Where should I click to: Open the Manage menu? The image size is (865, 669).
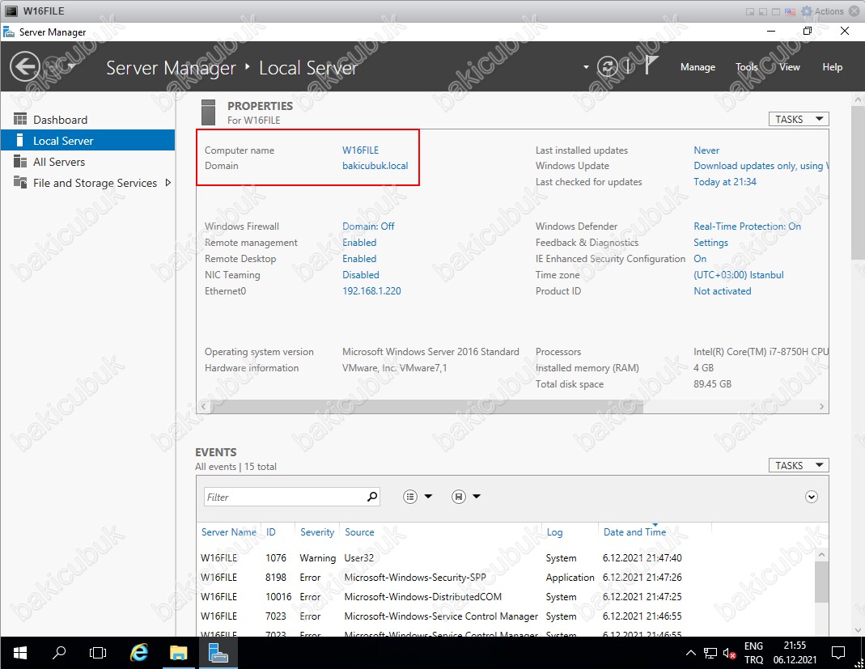(698, 66)
